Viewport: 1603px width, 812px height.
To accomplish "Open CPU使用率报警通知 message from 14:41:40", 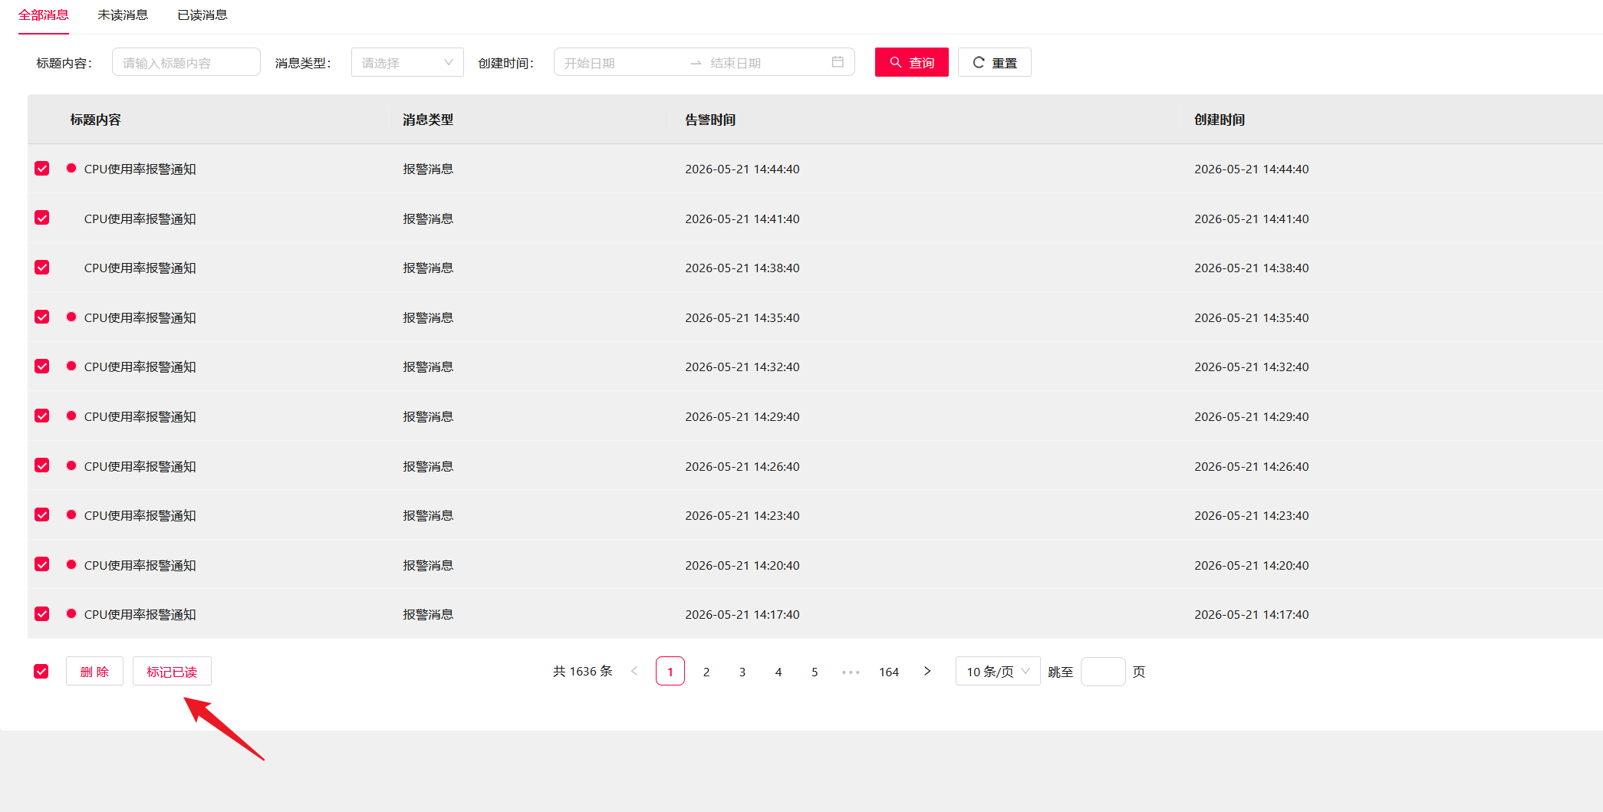I will [x=140, y=219].
